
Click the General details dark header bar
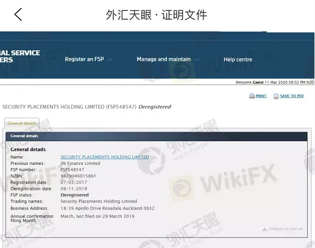(x=156, y=136)
